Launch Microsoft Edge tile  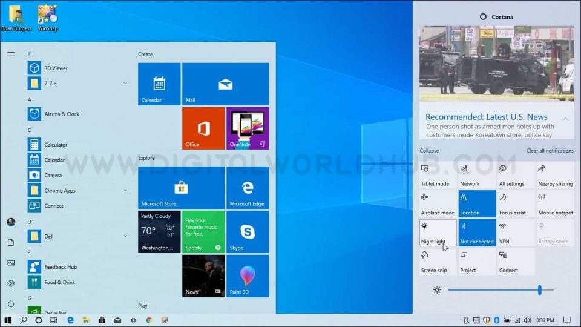coord(248,188)
